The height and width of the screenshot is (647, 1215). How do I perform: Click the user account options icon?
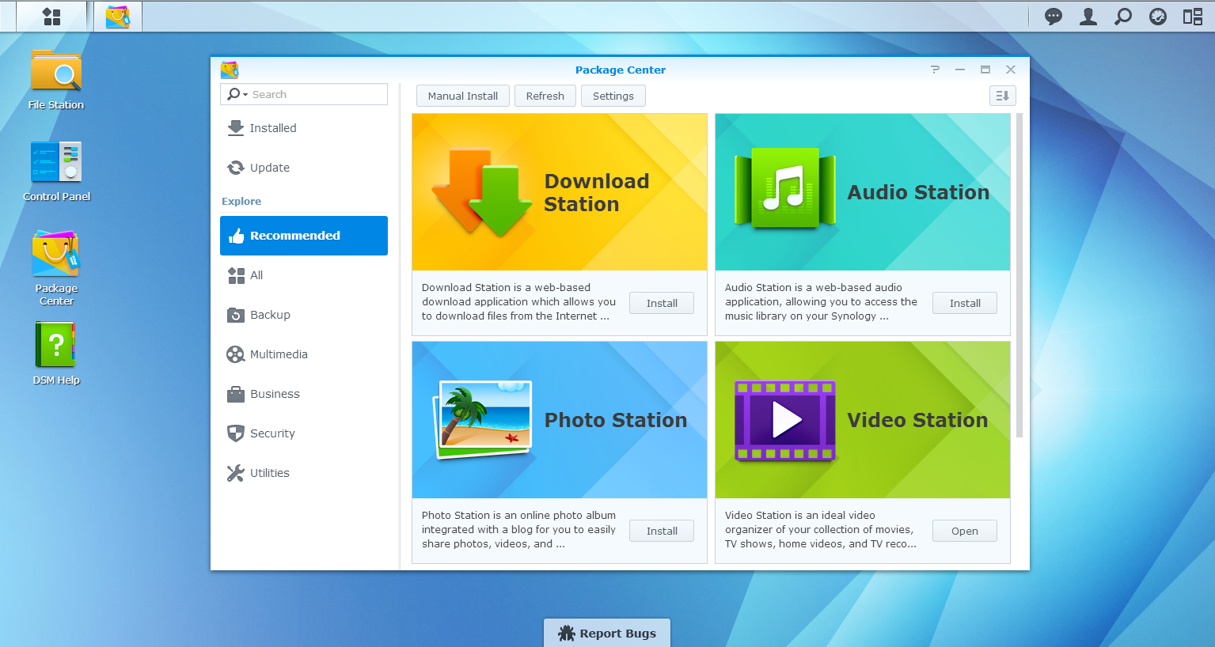1088,17
